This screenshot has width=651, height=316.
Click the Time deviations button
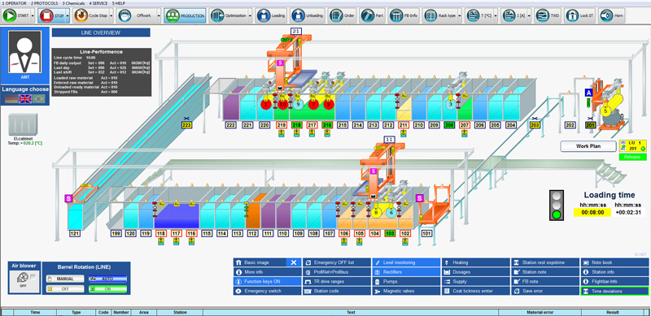click(x=614, y=291)
